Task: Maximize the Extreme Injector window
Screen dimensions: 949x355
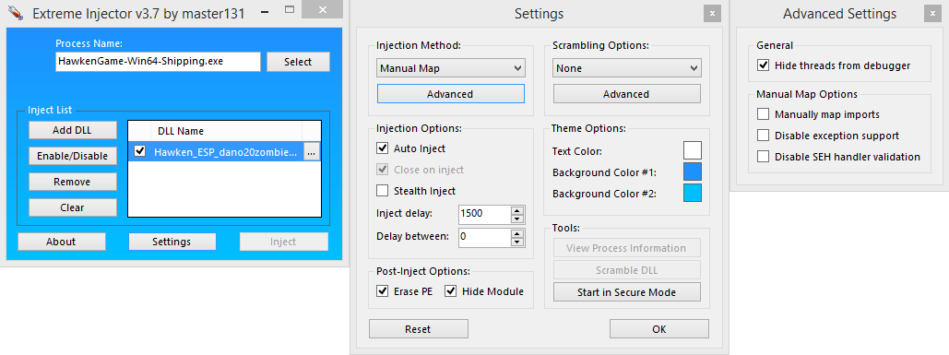Action: 290,9
